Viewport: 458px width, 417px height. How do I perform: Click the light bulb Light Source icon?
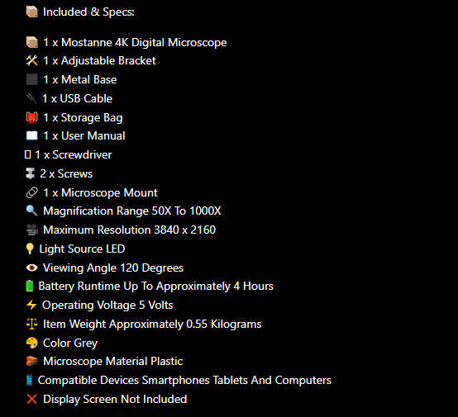click(30, 249)
